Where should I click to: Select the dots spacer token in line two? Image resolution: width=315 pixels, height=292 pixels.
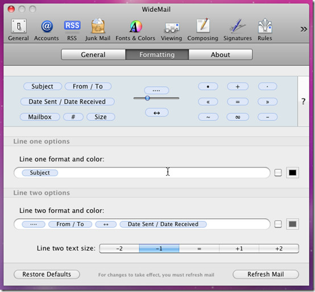pos(34,224)
